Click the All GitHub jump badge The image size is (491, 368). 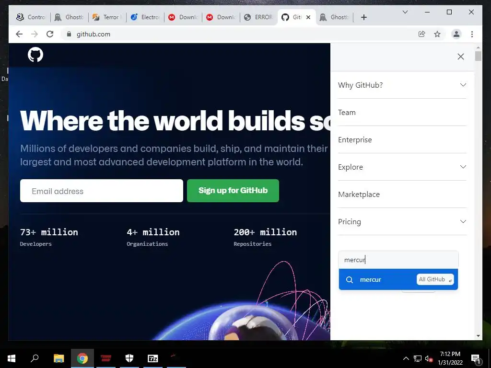435,279
